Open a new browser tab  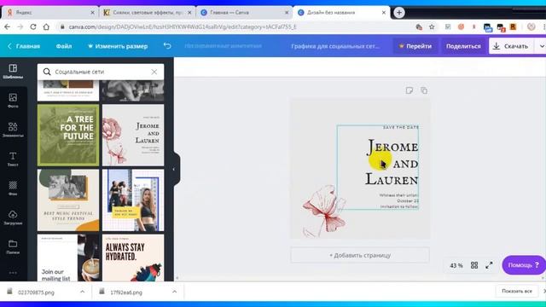[399, 13]
